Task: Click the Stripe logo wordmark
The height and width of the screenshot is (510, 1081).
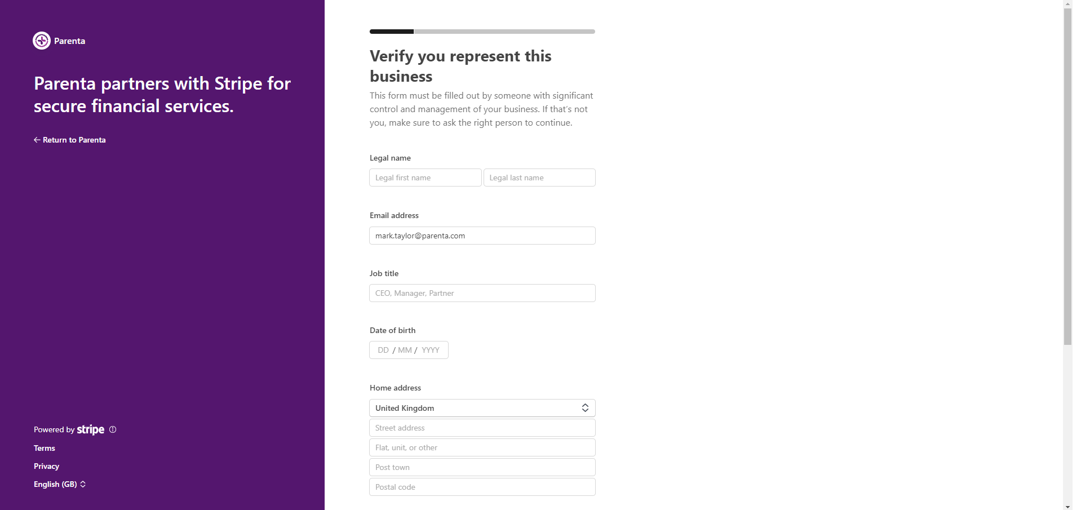Action: pos(91,429)
